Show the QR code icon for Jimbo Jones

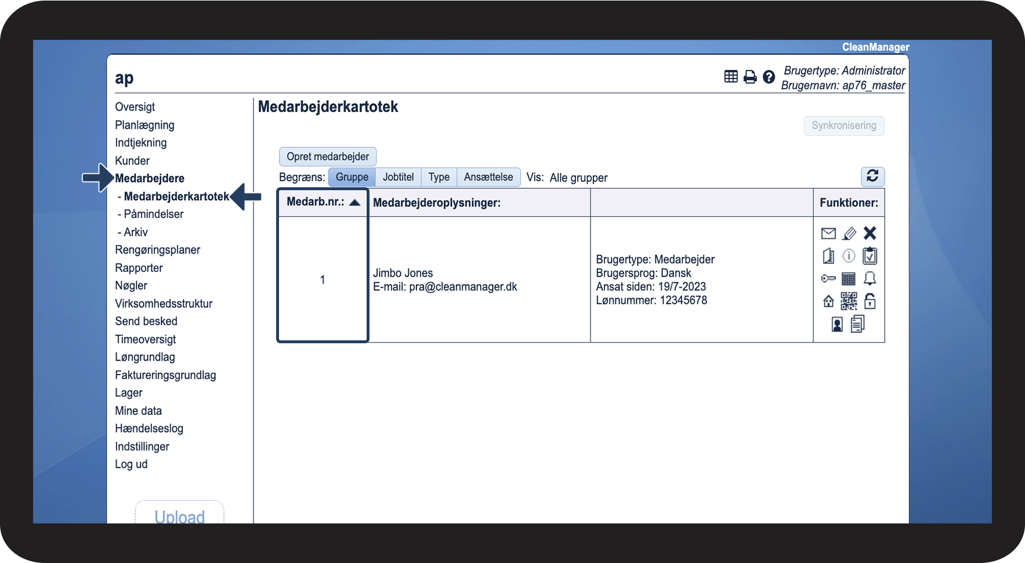coord(849,301)
